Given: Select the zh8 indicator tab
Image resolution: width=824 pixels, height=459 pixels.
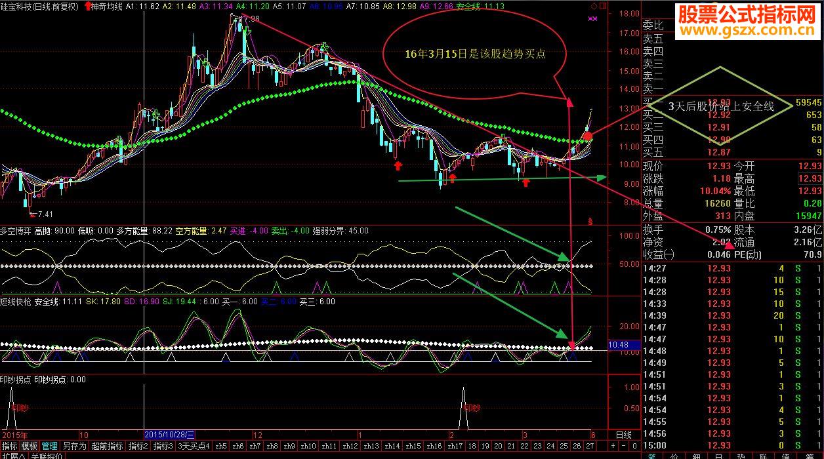Looking at the screenshot, I should [x=272, y=446].
